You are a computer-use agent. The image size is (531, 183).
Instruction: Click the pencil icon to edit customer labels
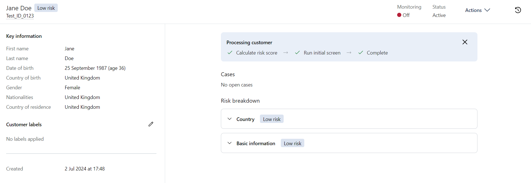tap(151, 124)
